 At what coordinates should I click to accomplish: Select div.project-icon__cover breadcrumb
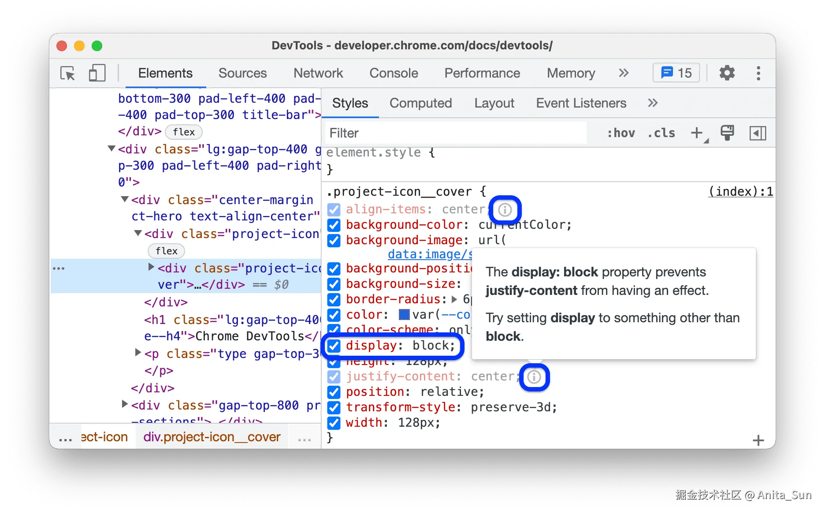(212, 437)
